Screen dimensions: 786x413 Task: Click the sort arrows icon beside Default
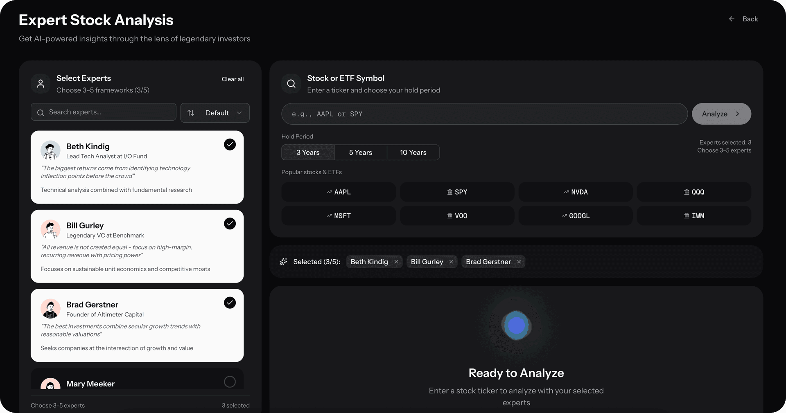pyautogui.click(x=191, y=113)
